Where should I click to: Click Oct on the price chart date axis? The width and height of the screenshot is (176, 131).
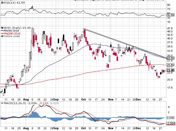84,100
